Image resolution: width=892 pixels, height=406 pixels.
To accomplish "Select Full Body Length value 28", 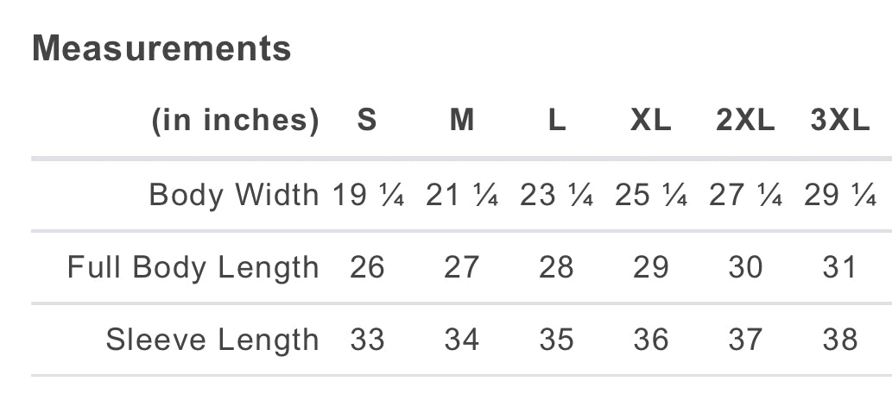I will 556,267.
